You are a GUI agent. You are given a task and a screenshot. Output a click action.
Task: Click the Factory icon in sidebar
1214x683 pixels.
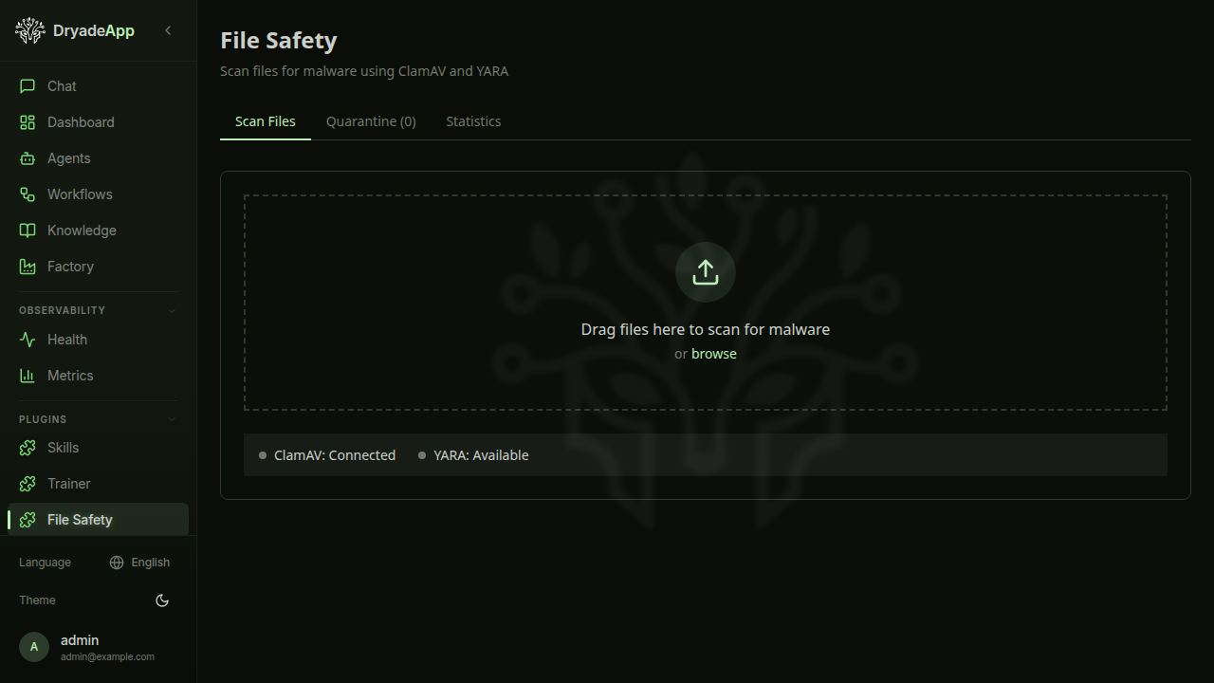pyautogui.click(x=28, y=267)
